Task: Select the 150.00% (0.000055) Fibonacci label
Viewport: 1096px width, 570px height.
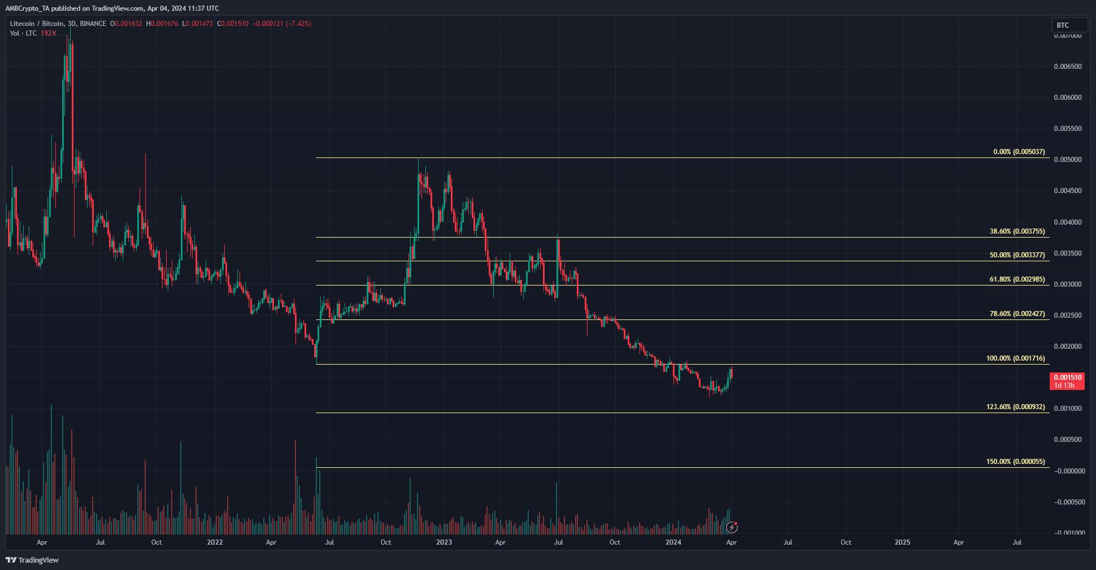Action: 1016,462
